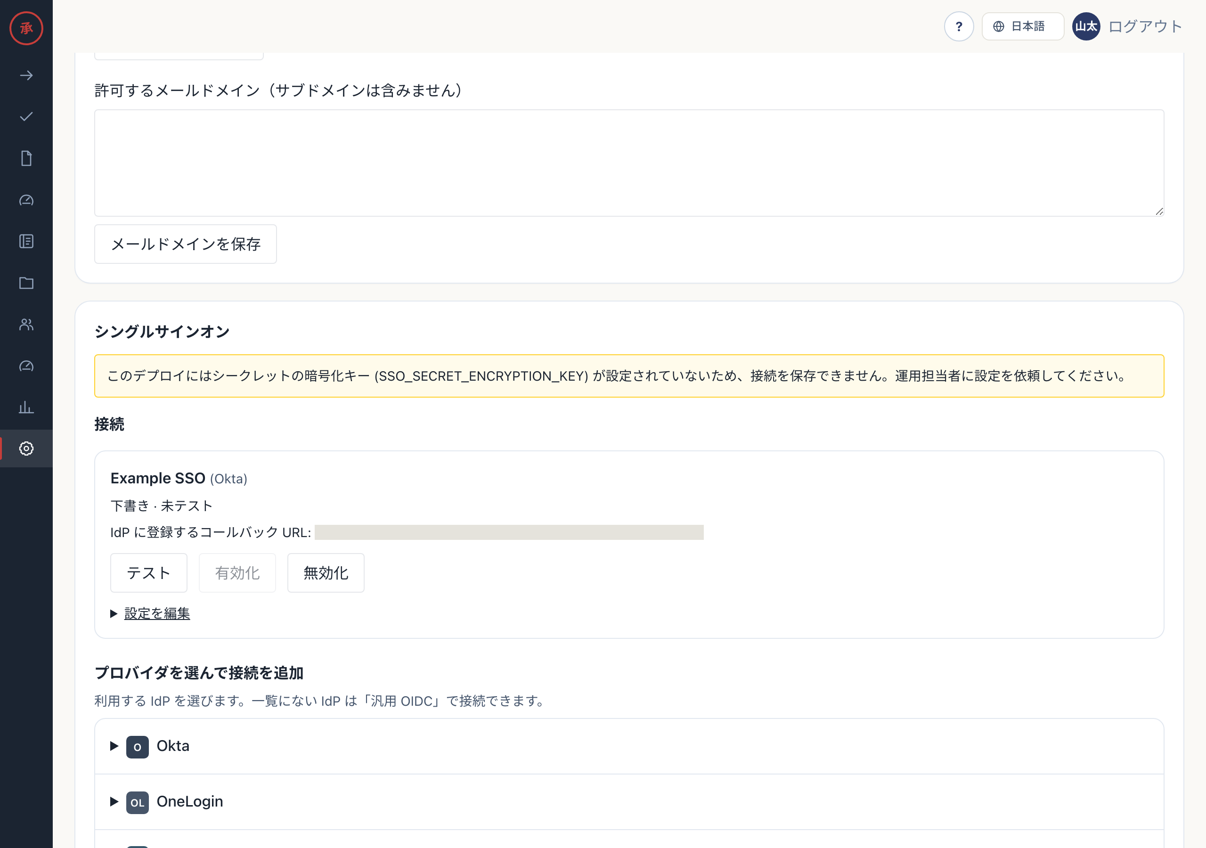Open the checkmark approvals sidebar icon

coord(26,117)
